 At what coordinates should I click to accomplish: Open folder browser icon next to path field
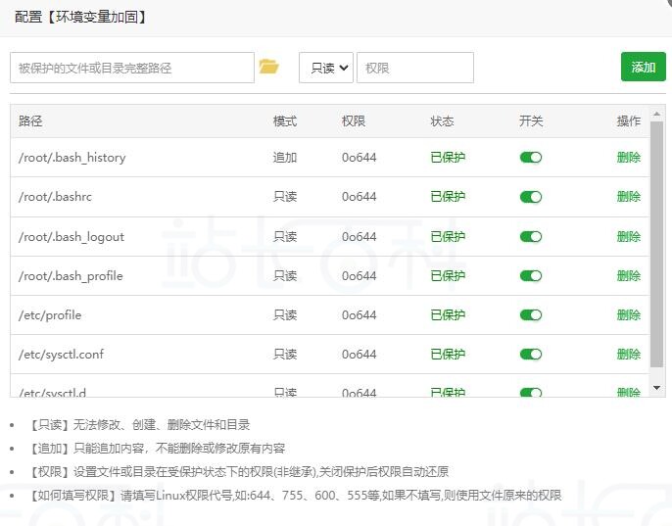[x=268, y=67]
